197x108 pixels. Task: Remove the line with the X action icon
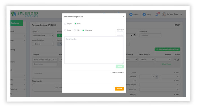[x=178, y=60]
